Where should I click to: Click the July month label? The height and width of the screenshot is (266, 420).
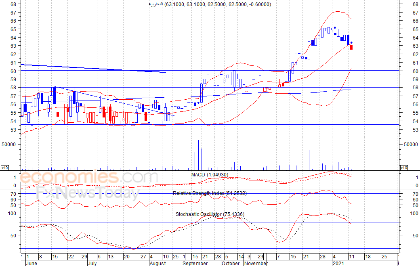point(92,263)
